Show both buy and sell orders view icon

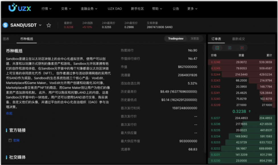point(217,48)
